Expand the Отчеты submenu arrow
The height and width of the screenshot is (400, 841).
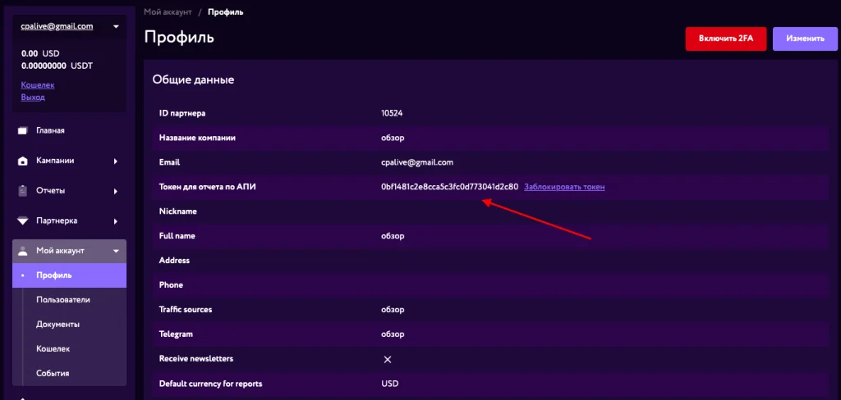point(115,191)
